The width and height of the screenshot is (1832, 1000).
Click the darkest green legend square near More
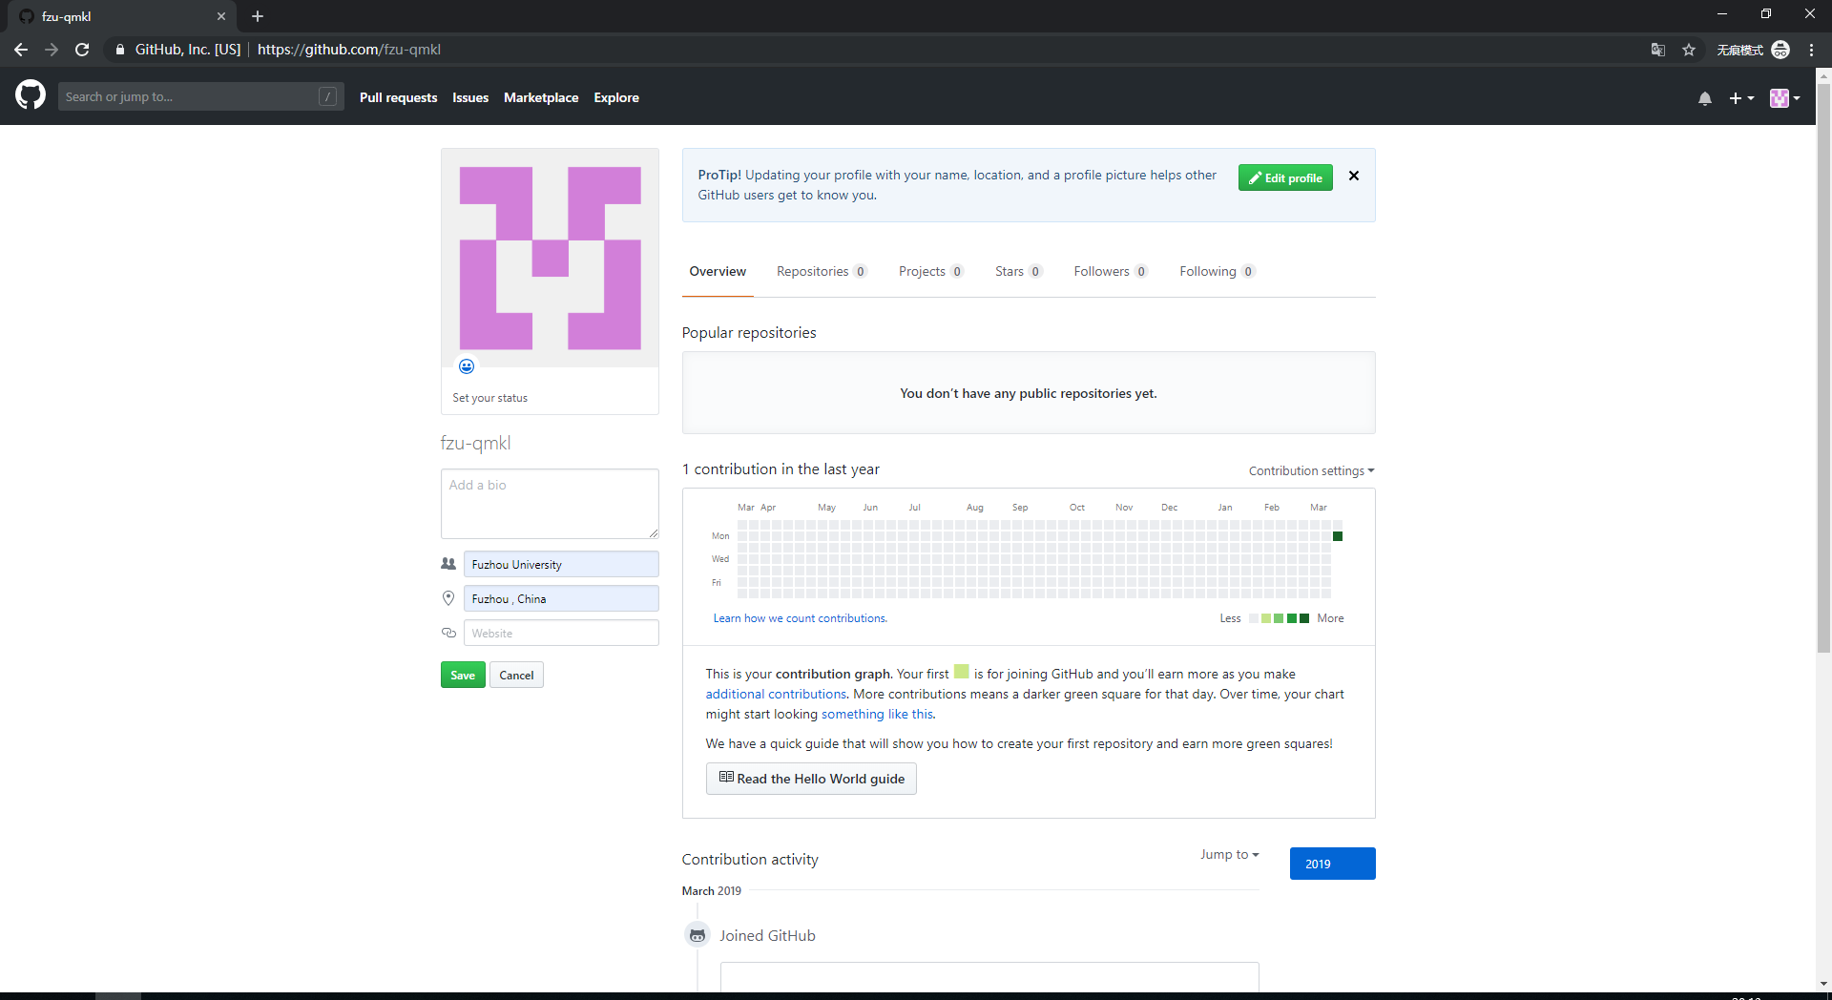(x=1304, y=618)
